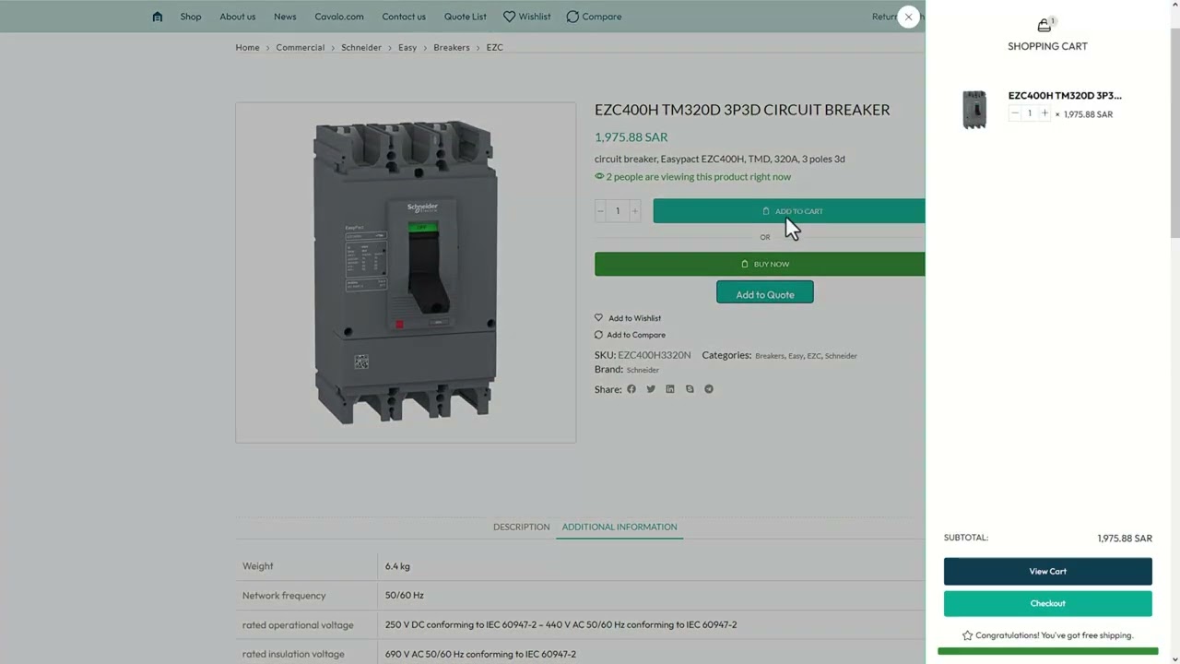Decrease the product quantity with the minus button
The image size is (1180, 664).
[x=601, y=211]
